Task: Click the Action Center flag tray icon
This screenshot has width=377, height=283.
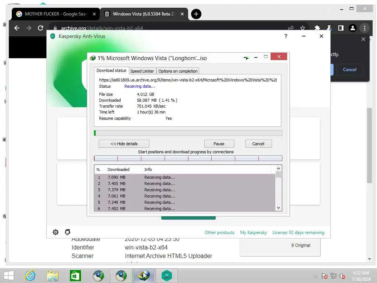Action: [x=325, y=276]
